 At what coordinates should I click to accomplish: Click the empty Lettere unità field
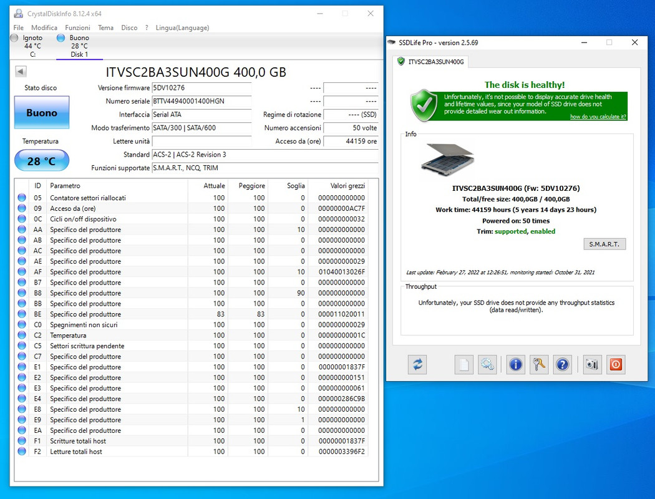(x=201, y=141)
